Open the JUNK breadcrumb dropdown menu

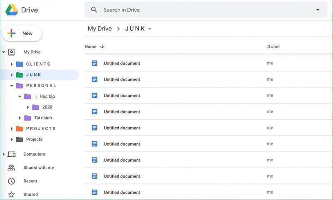pos(150,29)
